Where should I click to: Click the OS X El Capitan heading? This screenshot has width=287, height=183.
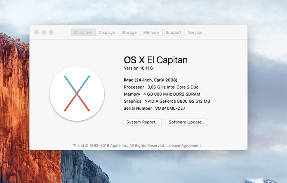pos(155,60)
